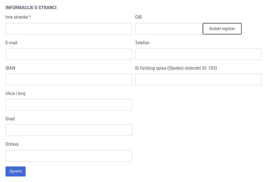Image resolution: width=267 pixels, height=182 pixels.
Task: Click the OIB label text
Action: click(138, 17)
